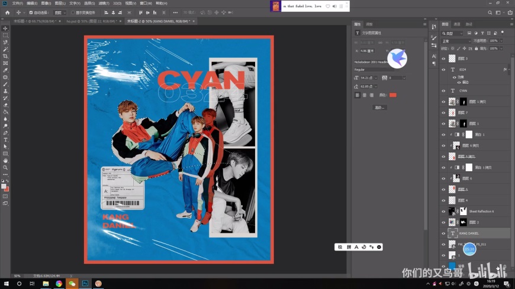The height and width of the screenshot is (289, 515).
Task: Click the 高级... button in Properties
Action: coord(379,108)
